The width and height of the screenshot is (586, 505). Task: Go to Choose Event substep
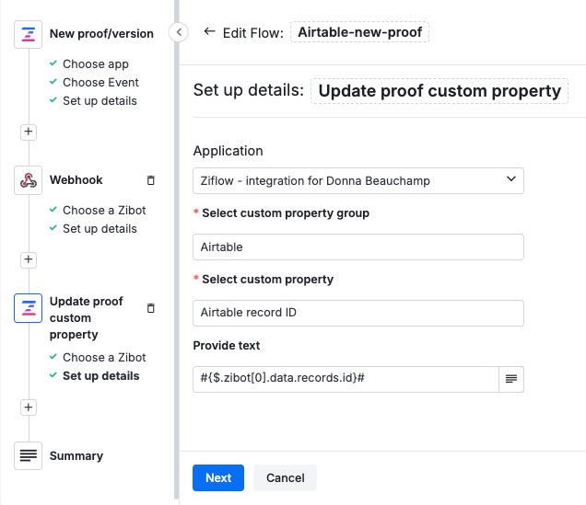coord(100,83)
